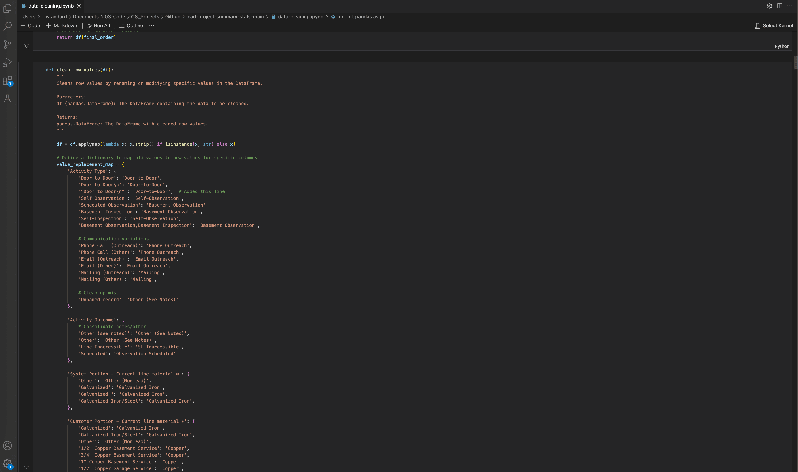Click the 'Scheduled': 'Observation Scheduled' line
The height and width of the screenshot is (472, 798).
127,354
